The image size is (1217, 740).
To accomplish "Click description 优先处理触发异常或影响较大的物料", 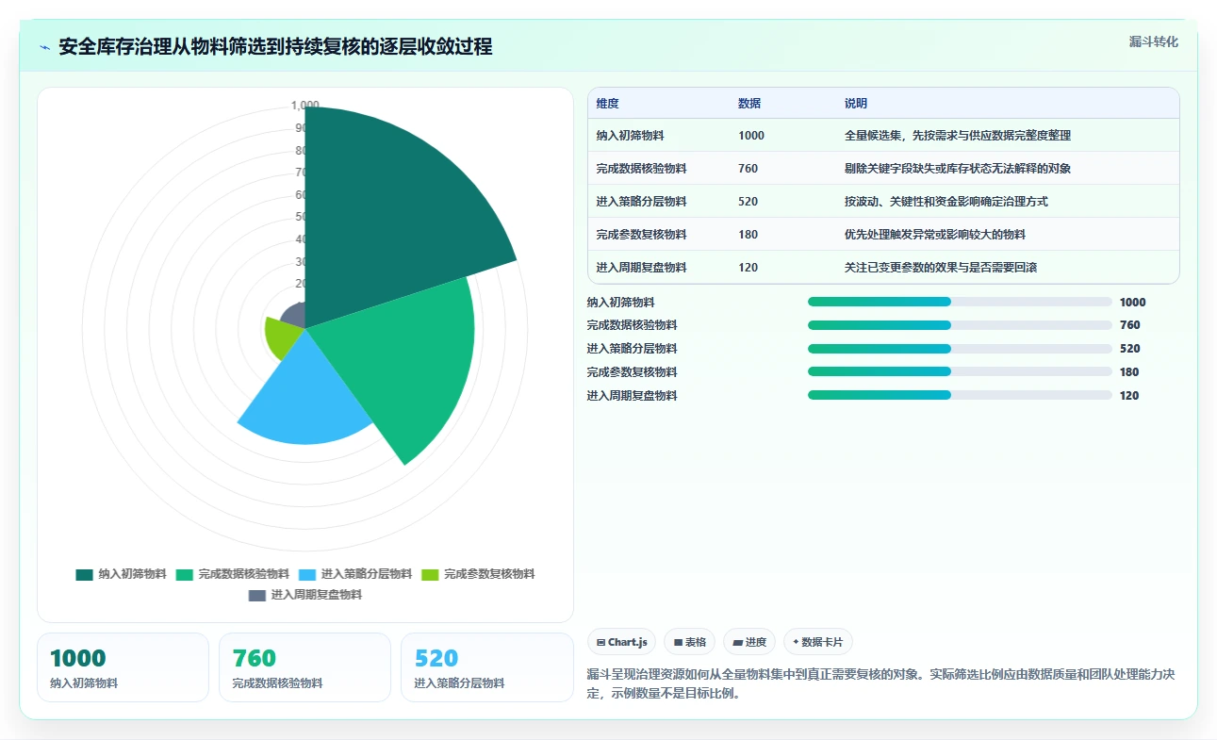I will coord(935,235).
